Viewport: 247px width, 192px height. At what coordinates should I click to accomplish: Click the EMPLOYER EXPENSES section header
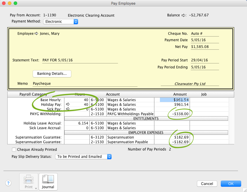point(146,133)
